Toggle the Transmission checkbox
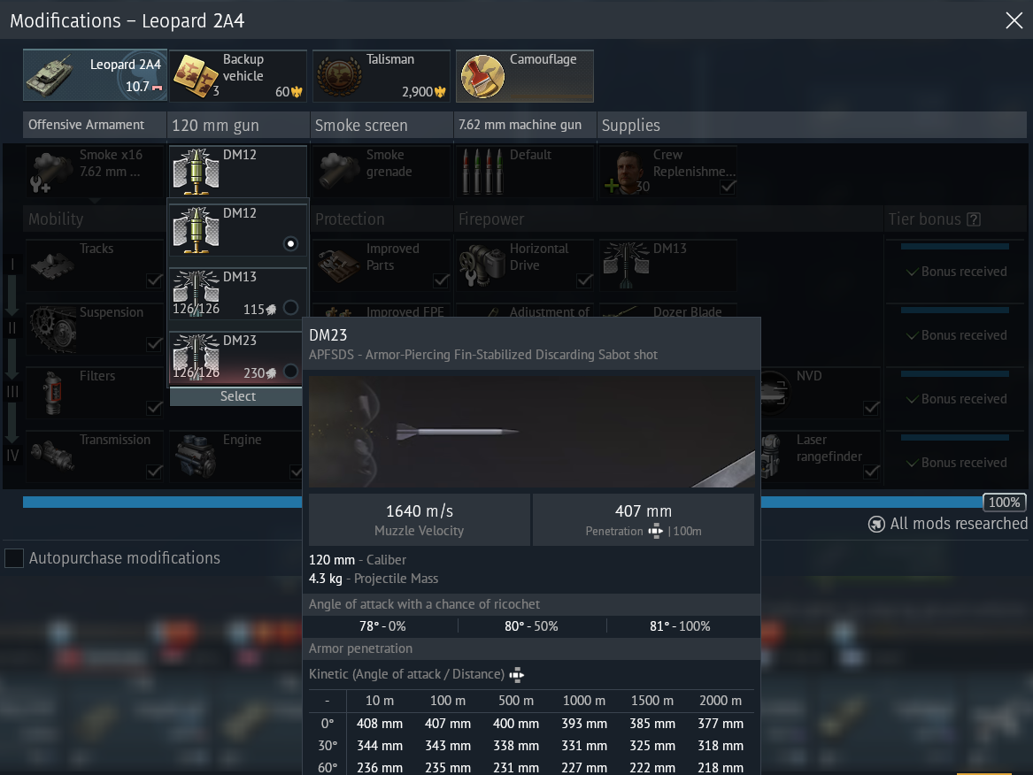The height and width of the screenshot is (775, 1033). [x=154, y=472]
